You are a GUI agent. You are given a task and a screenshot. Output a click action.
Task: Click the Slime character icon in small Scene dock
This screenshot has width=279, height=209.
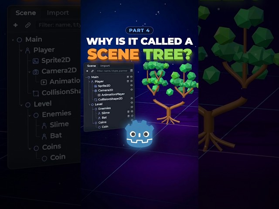(x=99, y=113)
